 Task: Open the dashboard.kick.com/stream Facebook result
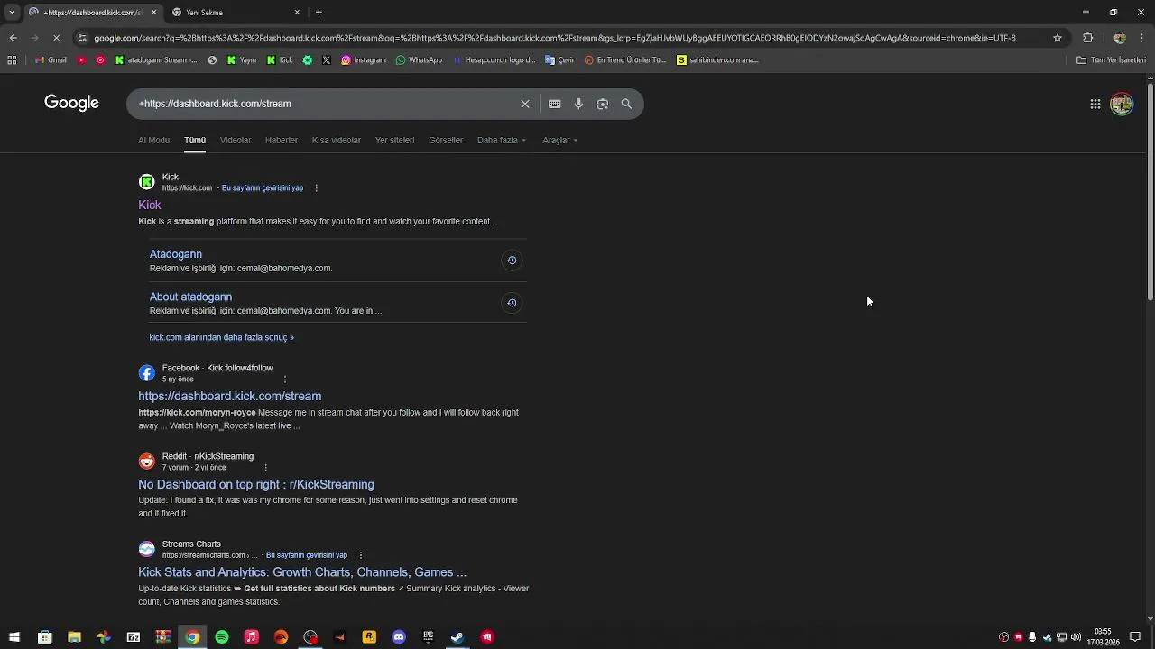click(229, 396)
